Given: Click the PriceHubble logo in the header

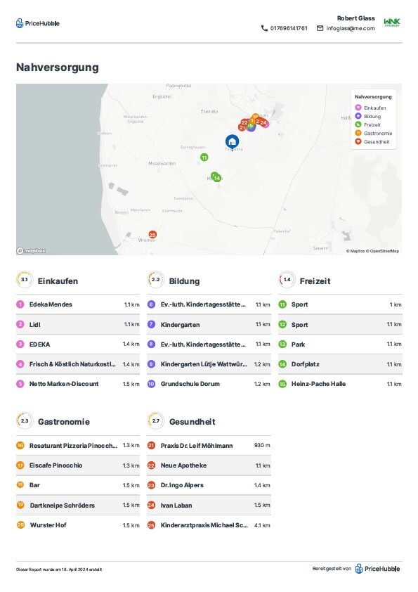Looking at the screenshot, I should pos(38,23).
